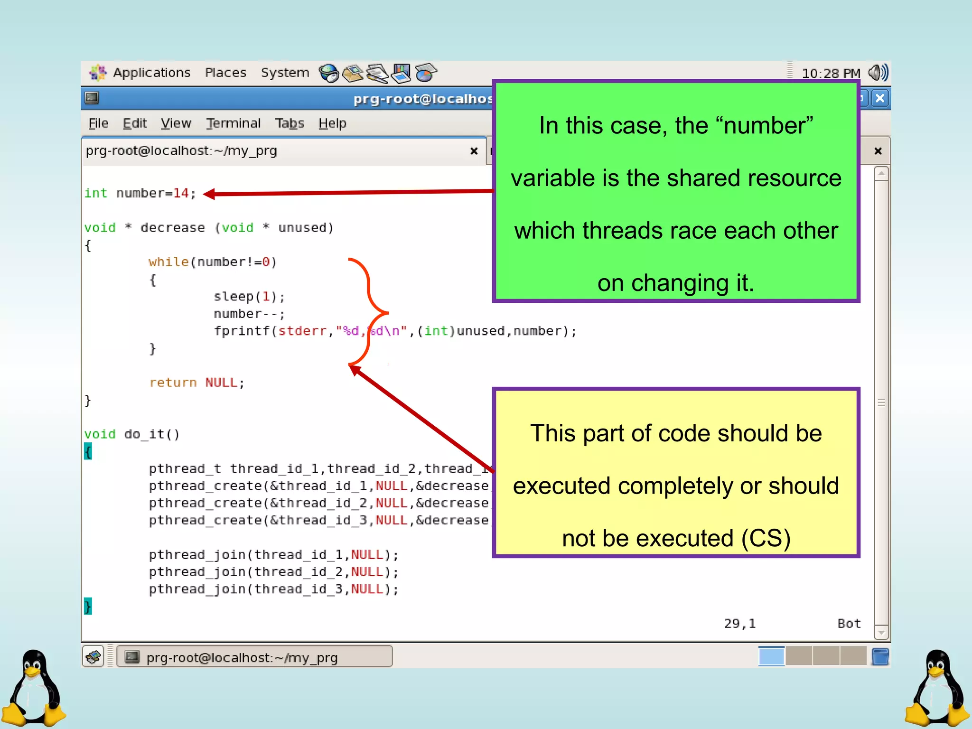
Task: Click the scrollbar up arrow
Action: [x=881, y=173]
